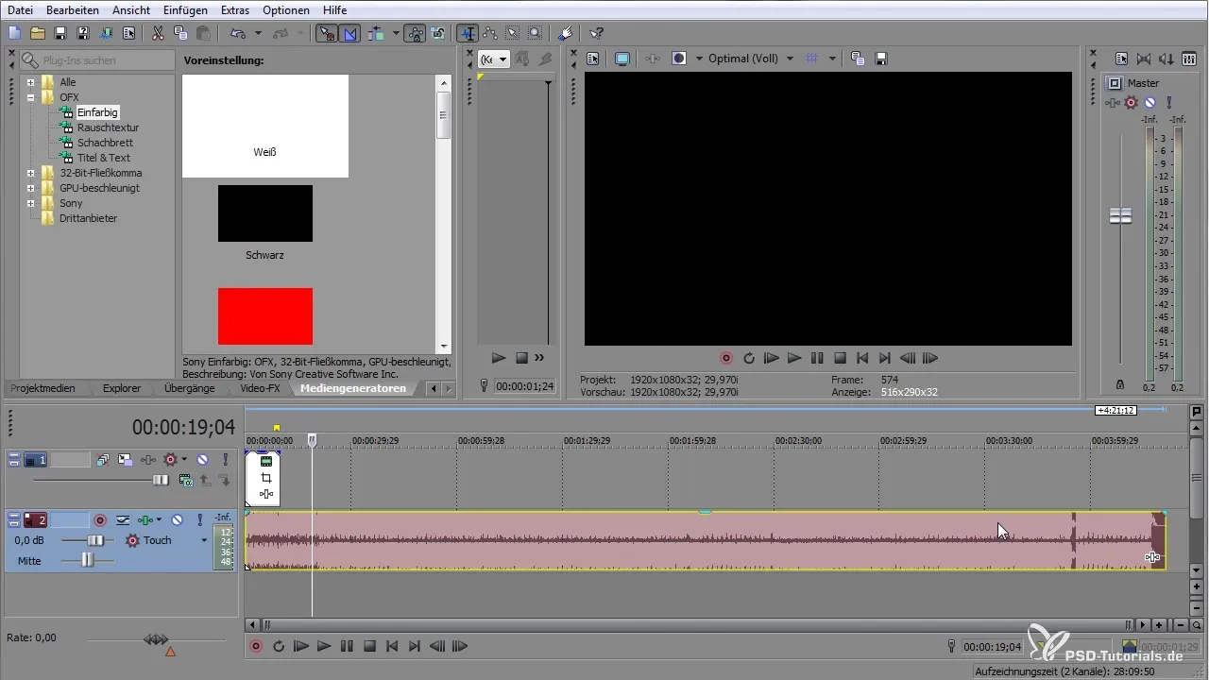Undo the last action in the toolbar
Image resolution: width=1209 pixels, height=680 pixels.
pos(238,33)
